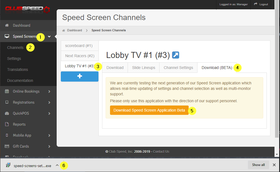Viewport: 280px width, 172px height.
Task: Click the QuickPOS gauge icon
Action: [7, 113]
